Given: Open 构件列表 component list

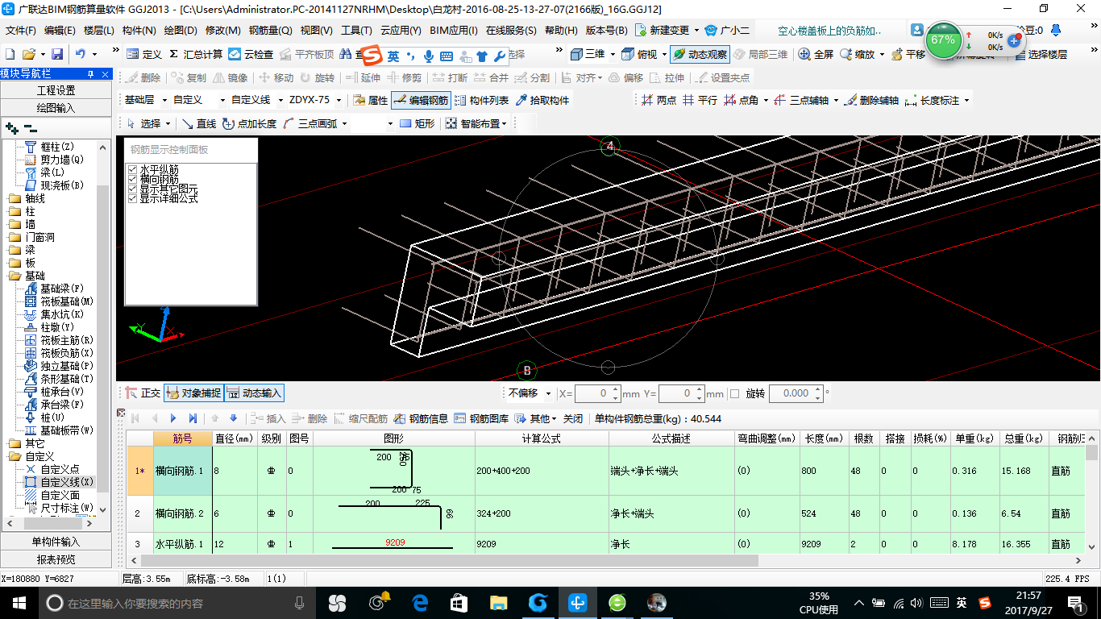Looking at the screenshot, I should (x=481, y=101).
